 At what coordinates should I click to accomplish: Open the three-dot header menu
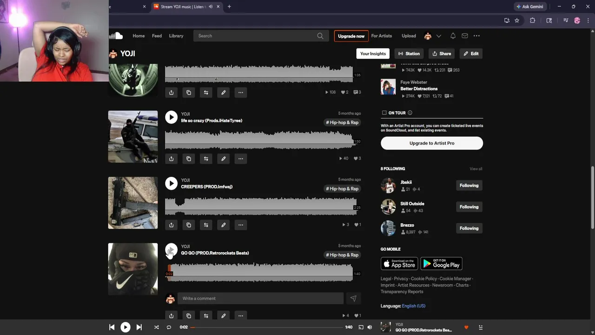click(x=476, y=36)
